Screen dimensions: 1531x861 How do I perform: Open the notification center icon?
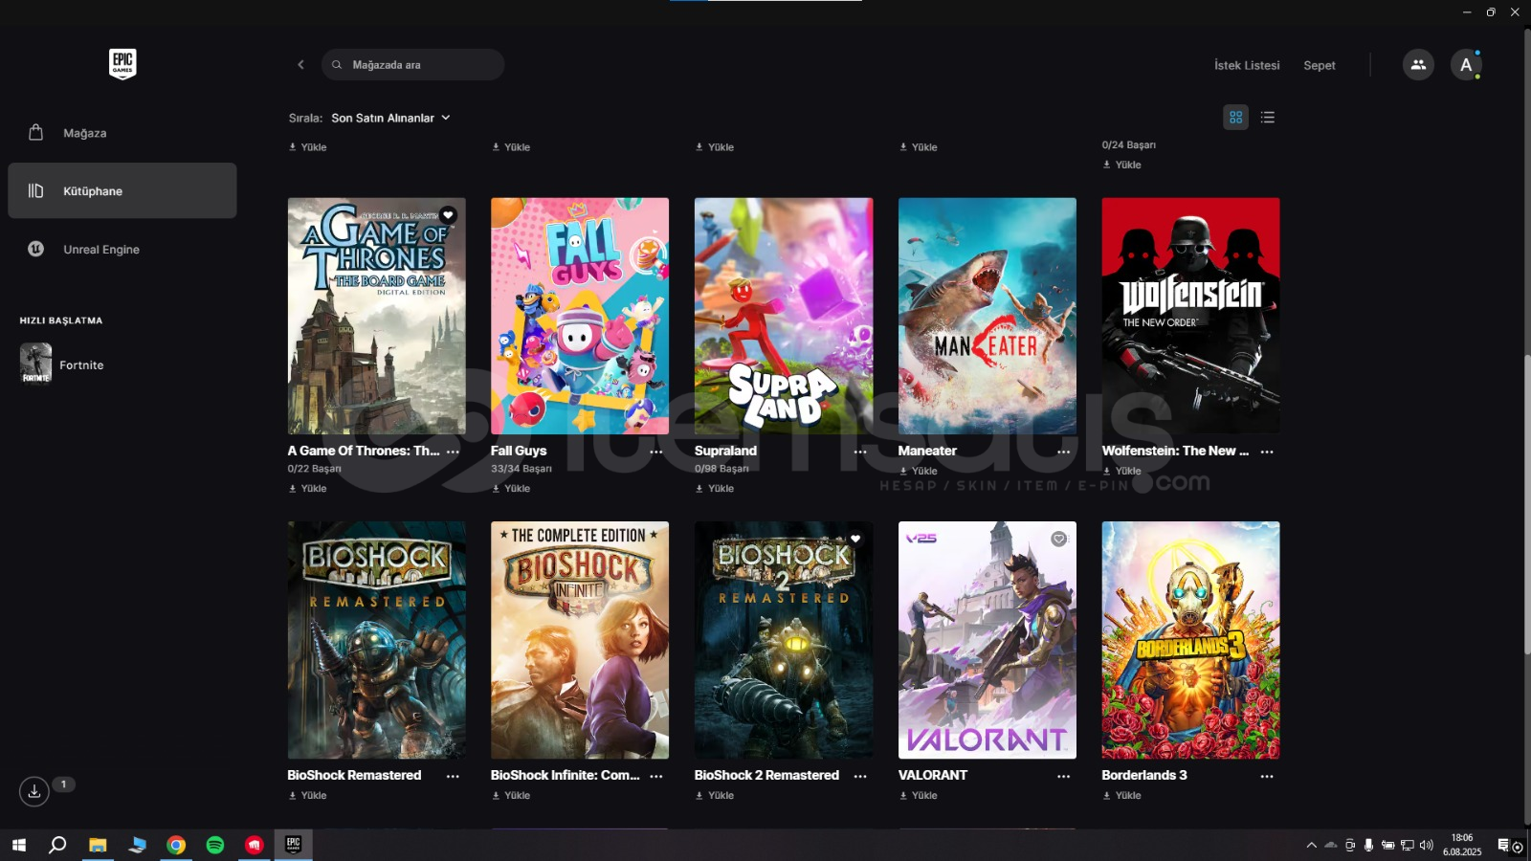click(x=1503, y=845)
